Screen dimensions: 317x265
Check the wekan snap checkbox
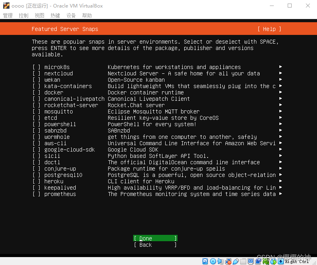pyautogui.click(x=36, y=80)
